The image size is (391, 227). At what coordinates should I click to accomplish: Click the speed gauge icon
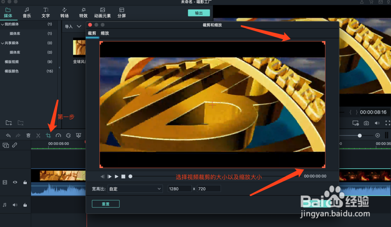58,135
